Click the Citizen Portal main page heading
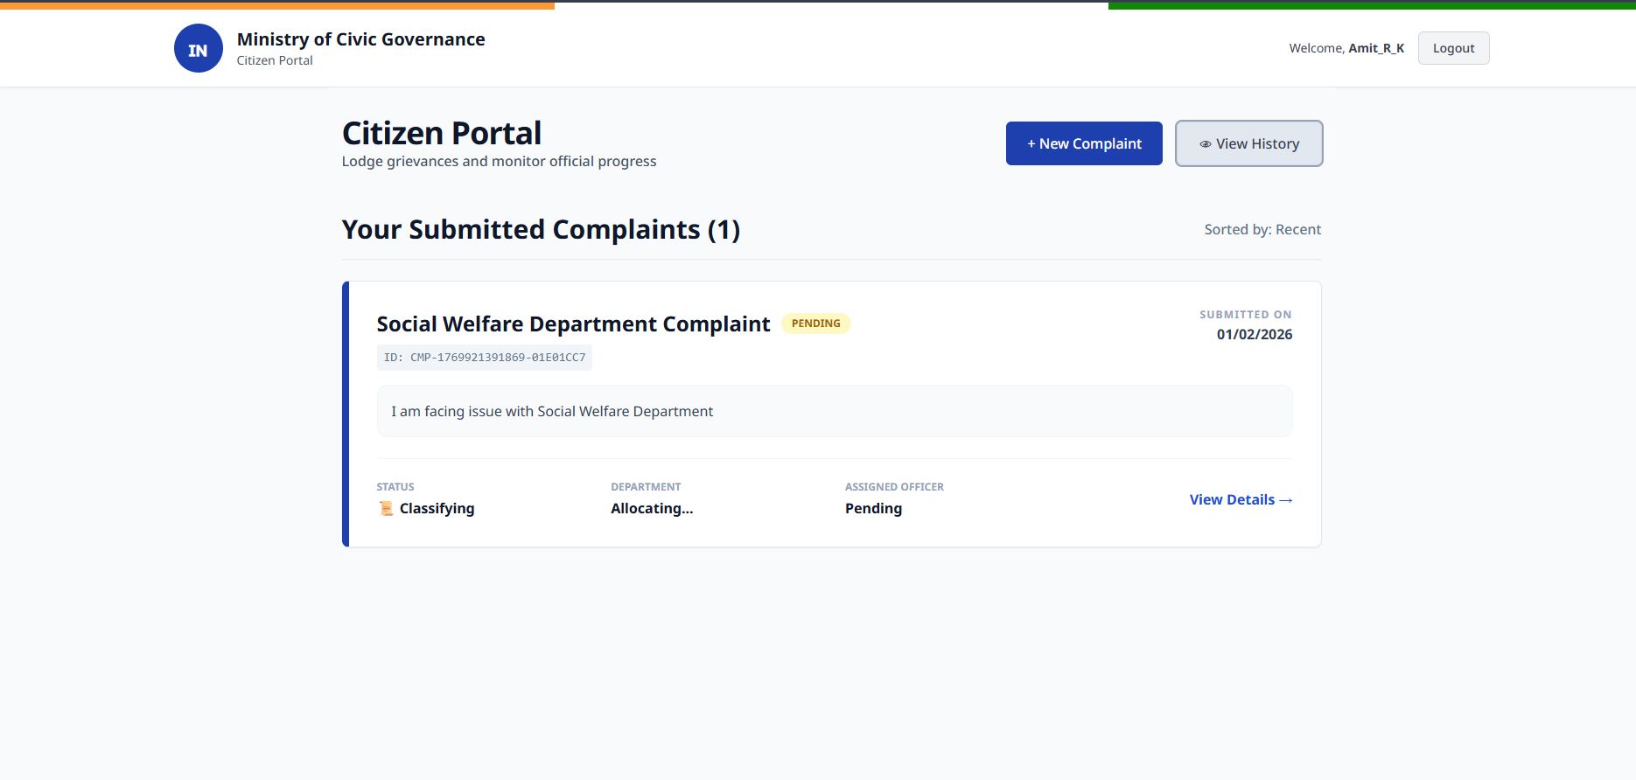This screenshot has height=780, width=1636. pyautogui.click(x=442, y=133)
